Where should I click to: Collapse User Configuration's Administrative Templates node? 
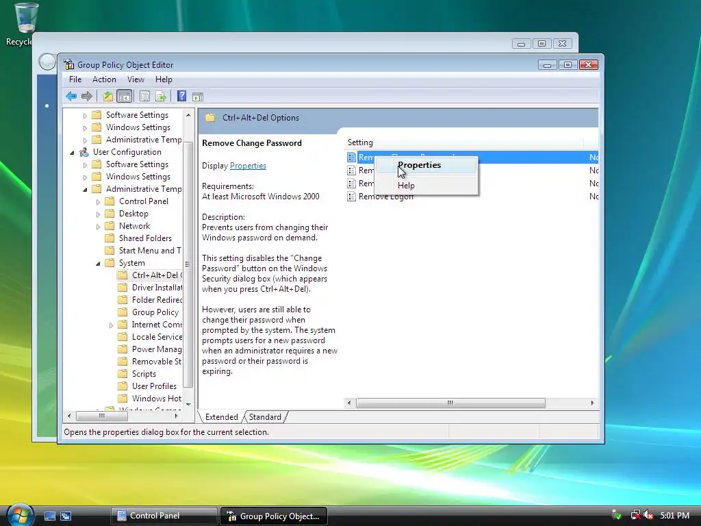tap(85, 190)
